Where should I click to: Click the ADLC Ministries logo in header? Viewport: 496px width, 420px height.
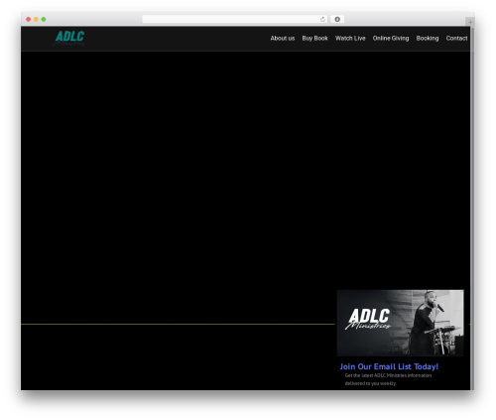[69, 38]
